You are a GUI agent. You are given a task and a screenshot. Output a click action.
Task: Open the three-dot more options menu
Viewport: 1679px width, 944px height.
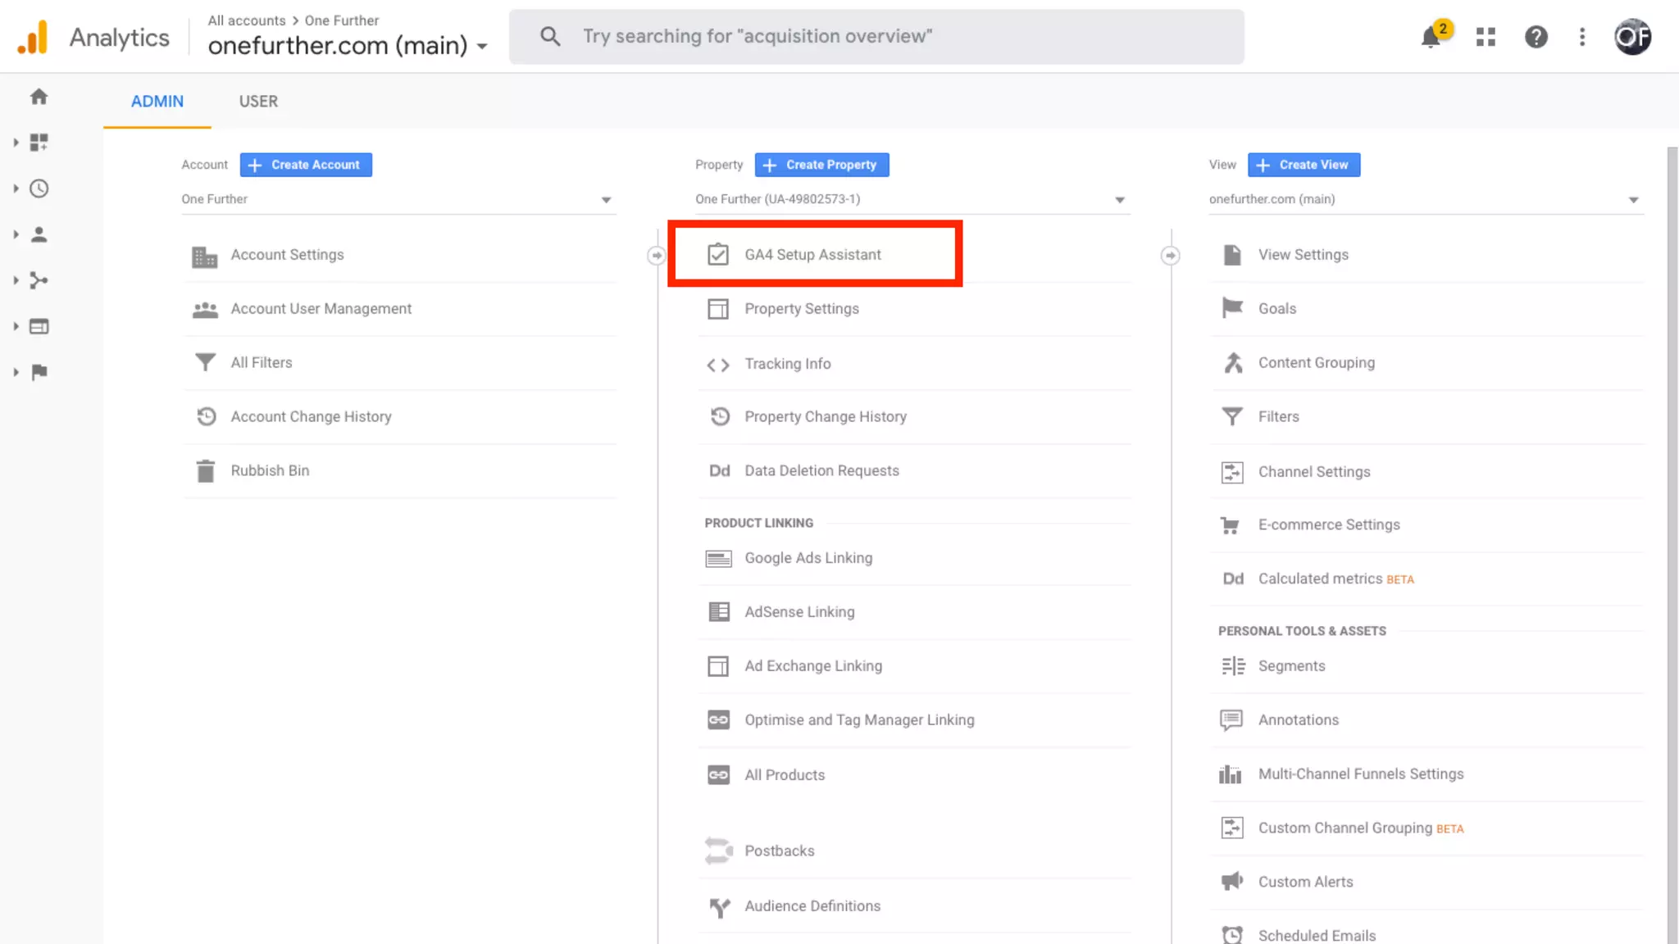point(1582,37)
